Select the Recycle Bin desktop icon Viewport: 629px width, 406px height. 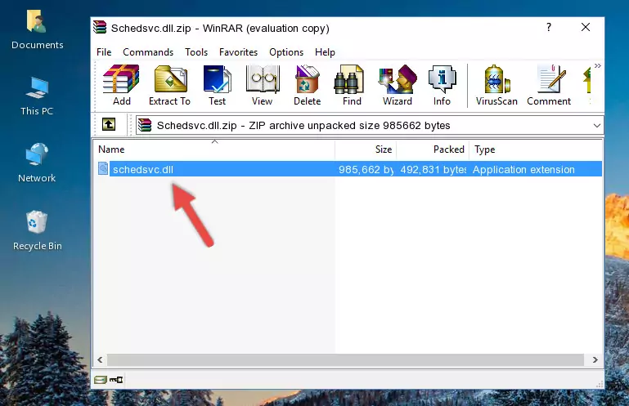[x=38, y=230]
